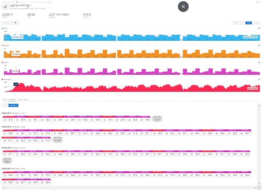Select Interval 1 length with 46.1 time

(33, 119)
